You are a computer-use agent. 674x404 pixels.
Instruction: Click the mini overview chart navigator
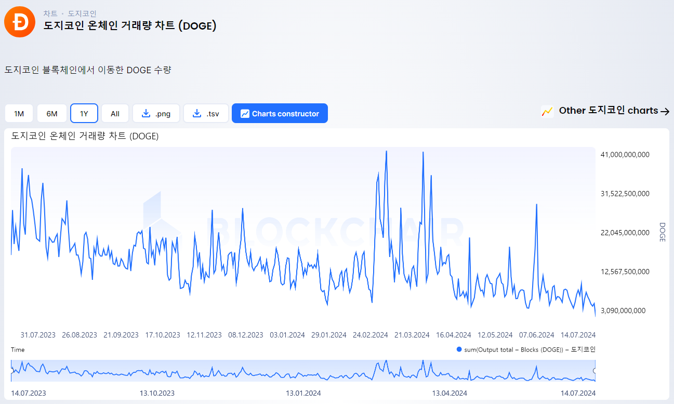(x=303, y=371)
